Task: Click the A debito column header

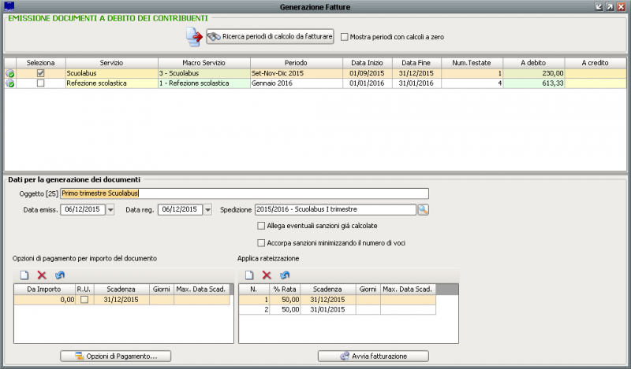Action: [534, 62]
